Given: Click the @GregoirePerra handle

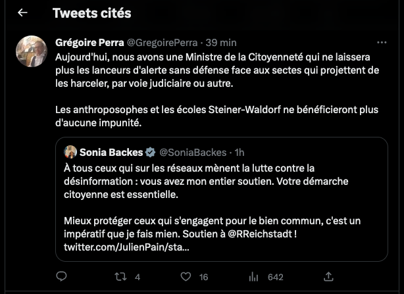Looking at the screenshot, I should pyautogui.click(x=161, y=41).
